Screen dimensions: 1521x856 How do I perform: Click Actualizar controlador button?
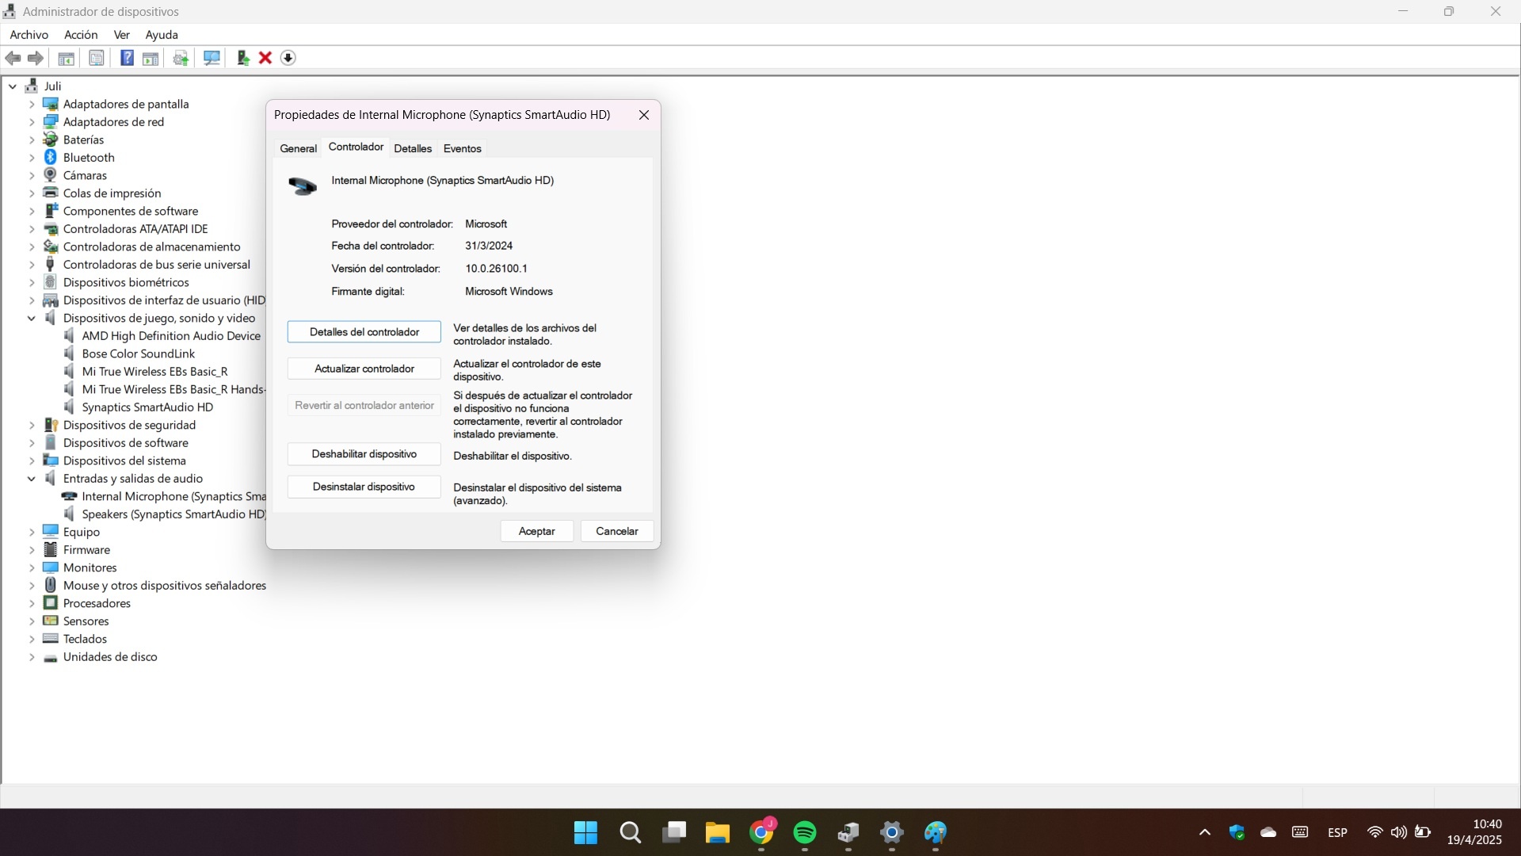pyautogui.click(x=364, y=369)
